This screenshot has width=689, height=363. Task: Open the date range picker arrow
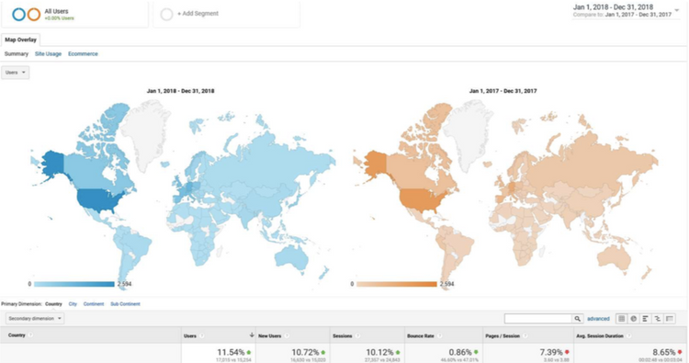pos(677,10)
